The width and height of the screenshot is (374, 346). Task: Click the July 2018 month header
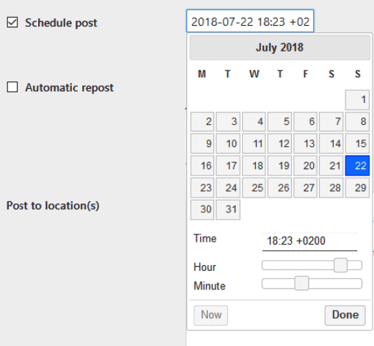[280, 48]
